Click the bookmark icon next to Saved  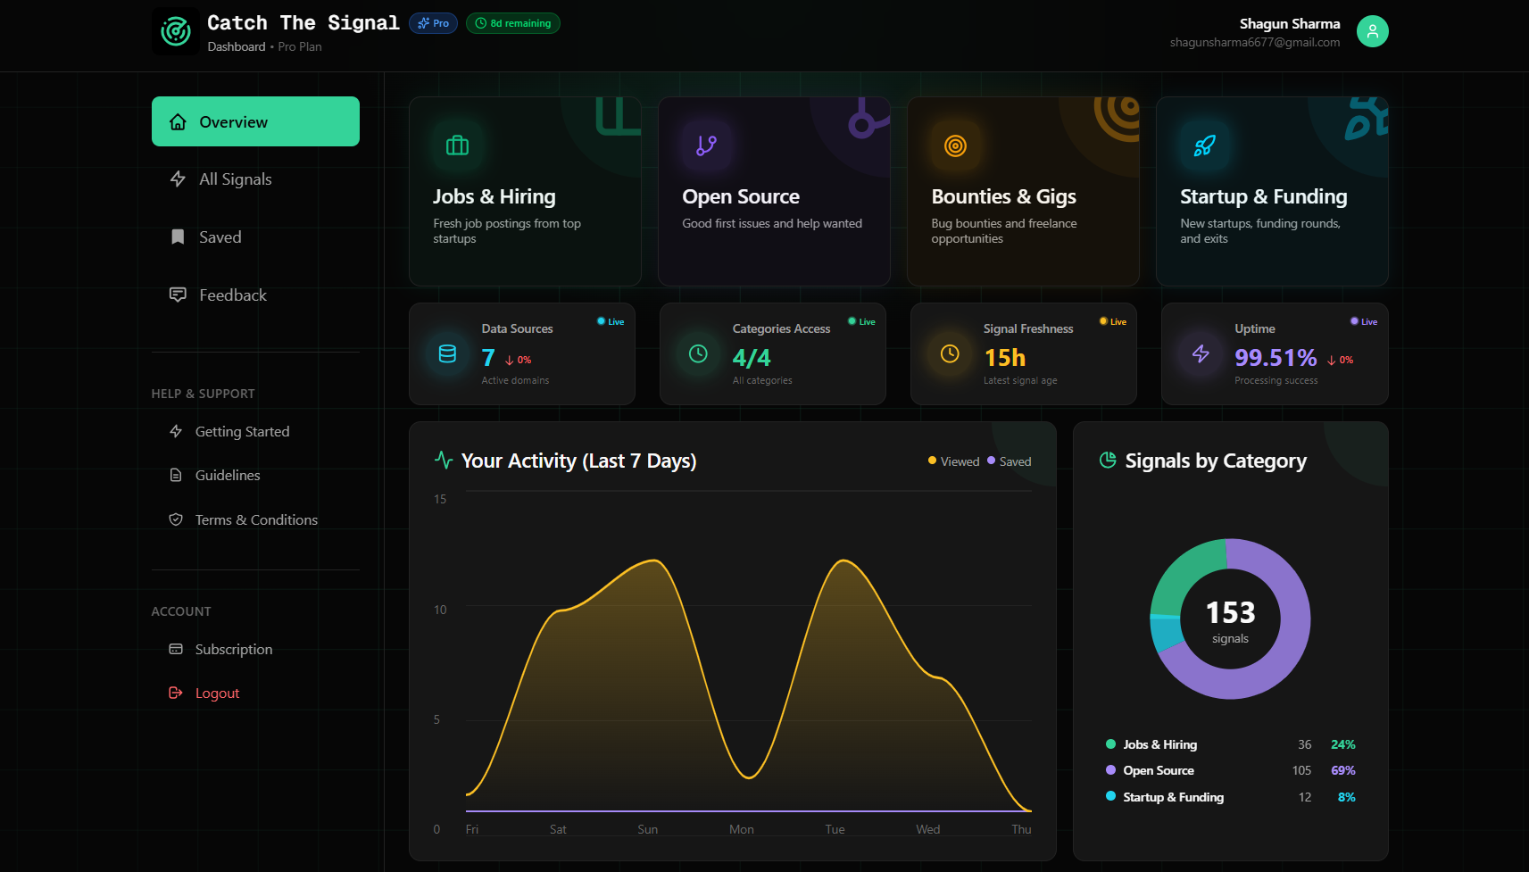(x=177, y=237)
